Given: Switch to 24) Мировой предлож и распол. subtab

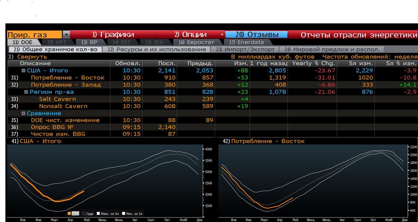Looking at the screenshot, I should (x=332, y=49).
